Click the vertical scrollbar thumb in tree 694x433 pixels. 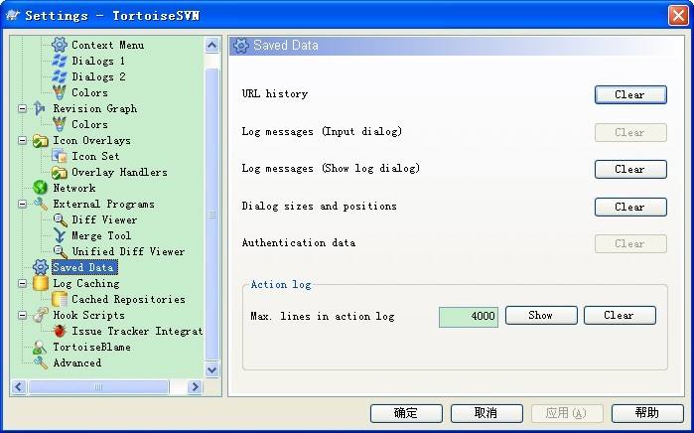212,215
